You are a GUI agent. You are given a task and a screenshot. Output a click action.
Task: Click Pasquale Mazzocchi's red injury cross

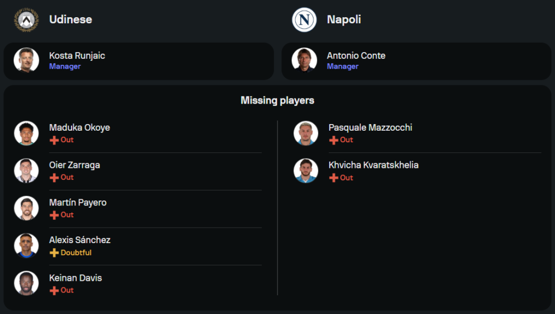pyautogui.click(x=334, y=140)
